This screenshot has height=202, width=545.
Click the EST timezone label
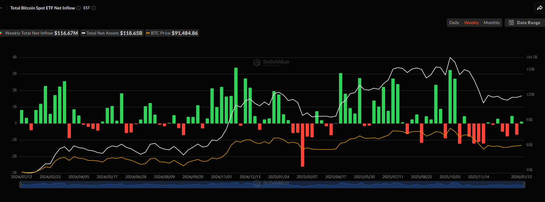[x=87, y=8]
